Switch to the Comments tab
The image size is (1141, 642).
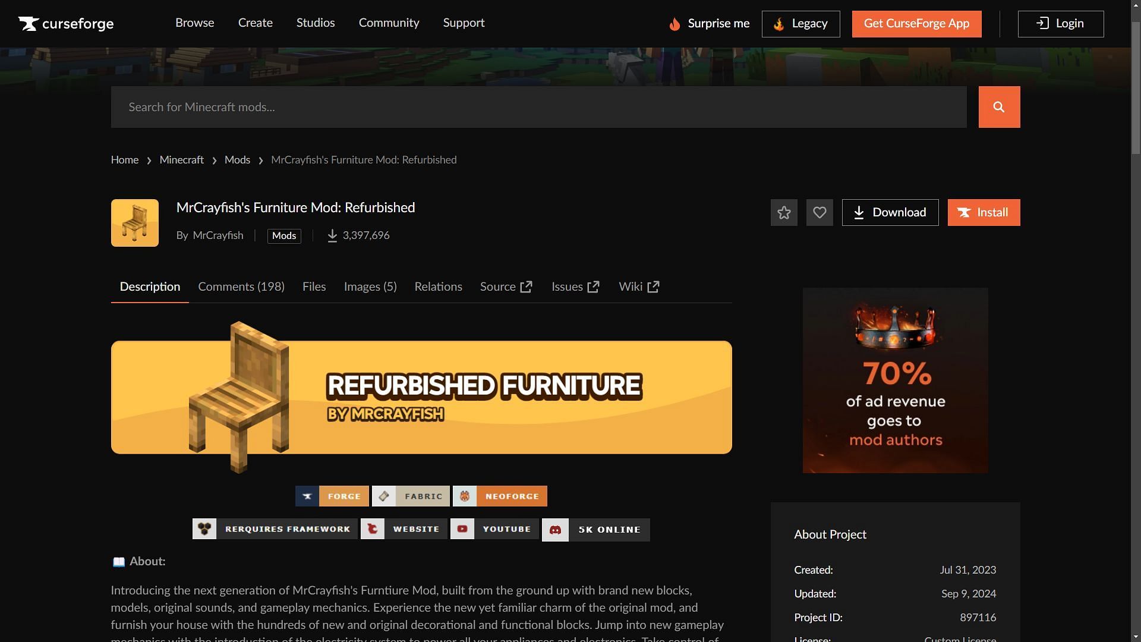[x=241, y=286]
